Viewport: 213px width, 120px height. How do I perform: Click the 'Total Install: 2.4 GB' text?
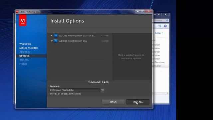pyautogui.click(x=99, y=82)
